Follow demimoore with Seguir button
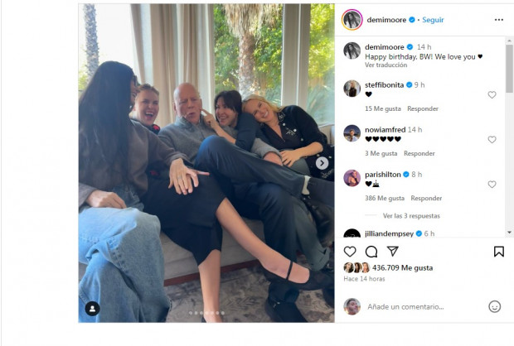 433,20
